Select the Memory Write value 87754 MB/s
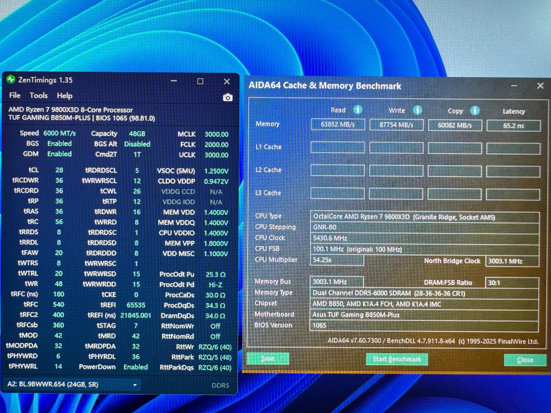 coord(396,125)
